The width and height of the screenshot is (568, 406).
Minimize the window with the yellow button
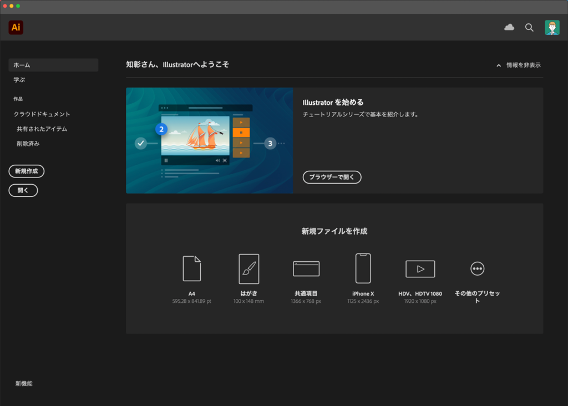pos(12,6)
